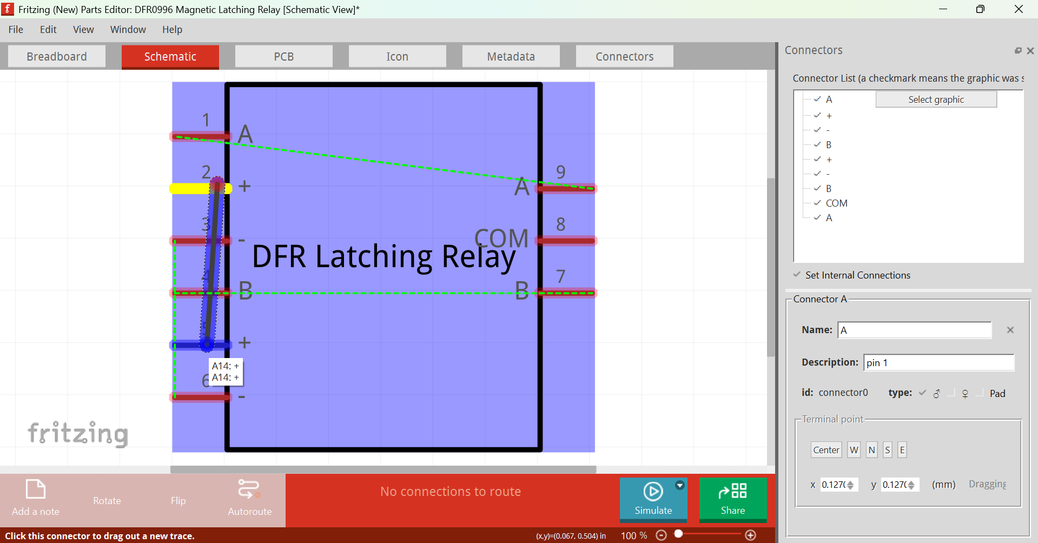Click the canvas vertical scrollbar
This screenshot has width=1038, height=543.
(771, 267)
